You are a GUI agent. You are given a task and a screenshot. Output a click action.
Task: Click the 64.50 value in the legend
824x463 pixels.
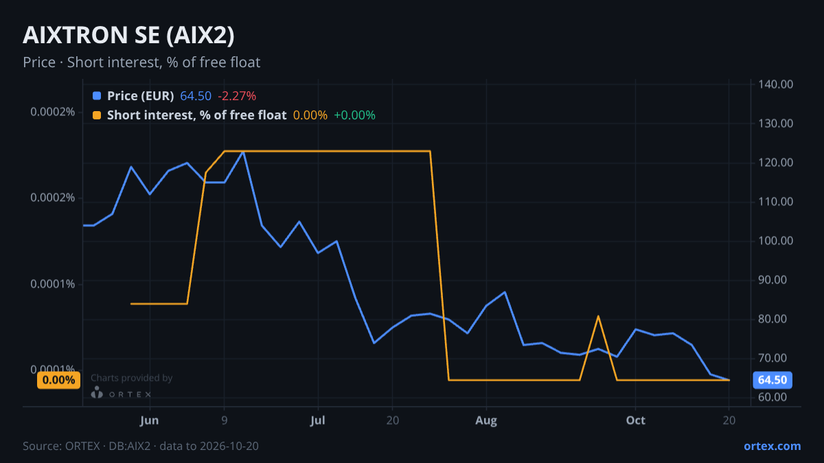click(x=196, y=96)
